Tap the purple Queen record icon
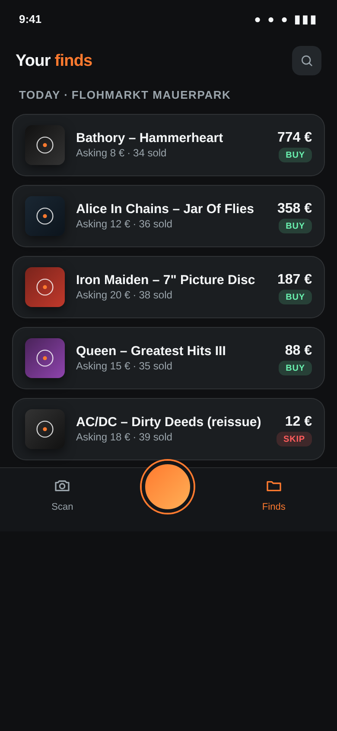The image size is (337, 731). (45, 358)
